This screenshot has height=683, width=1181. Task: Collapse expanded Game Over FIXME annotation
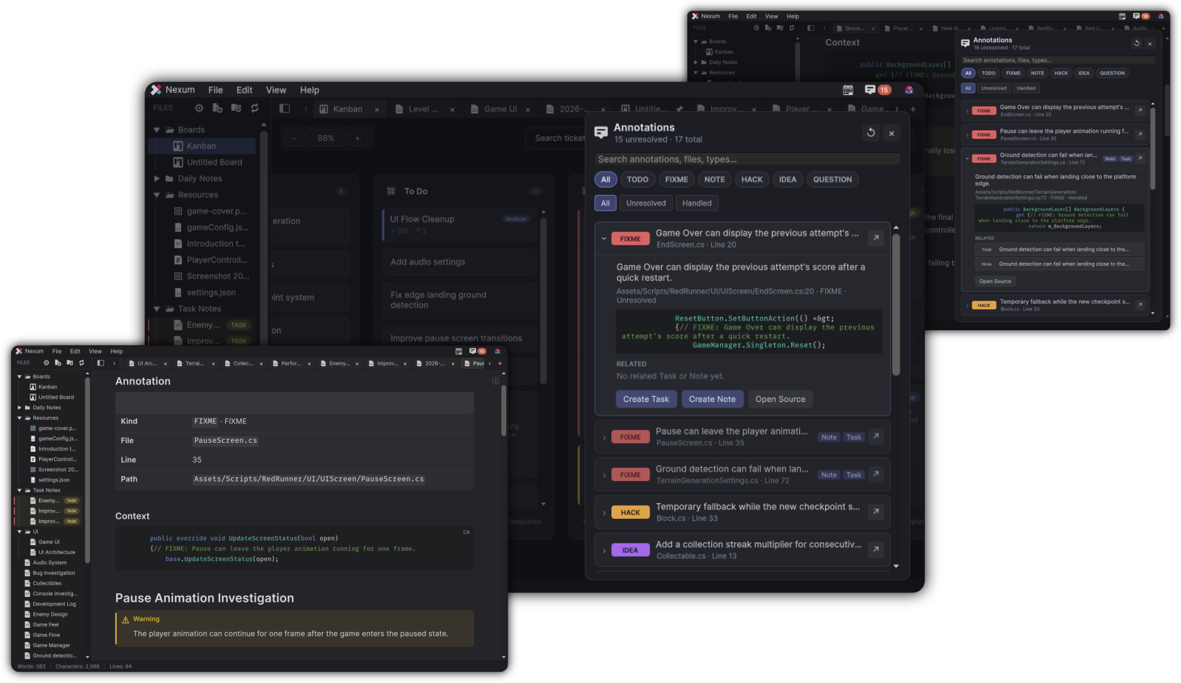coord(604,238)
